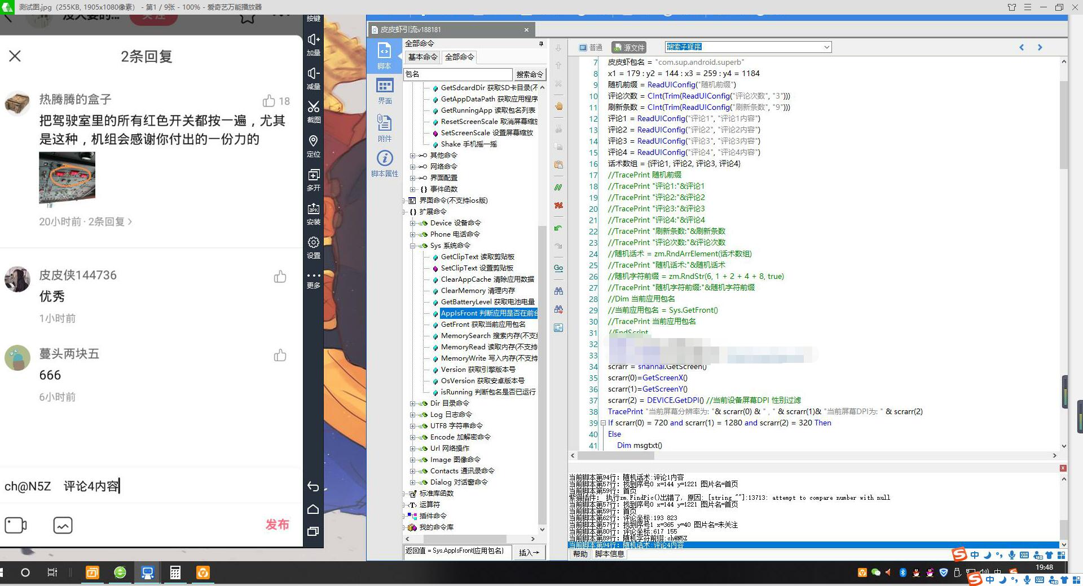
Task: Click the install APK (安装) icon
Action: [314, 209]
